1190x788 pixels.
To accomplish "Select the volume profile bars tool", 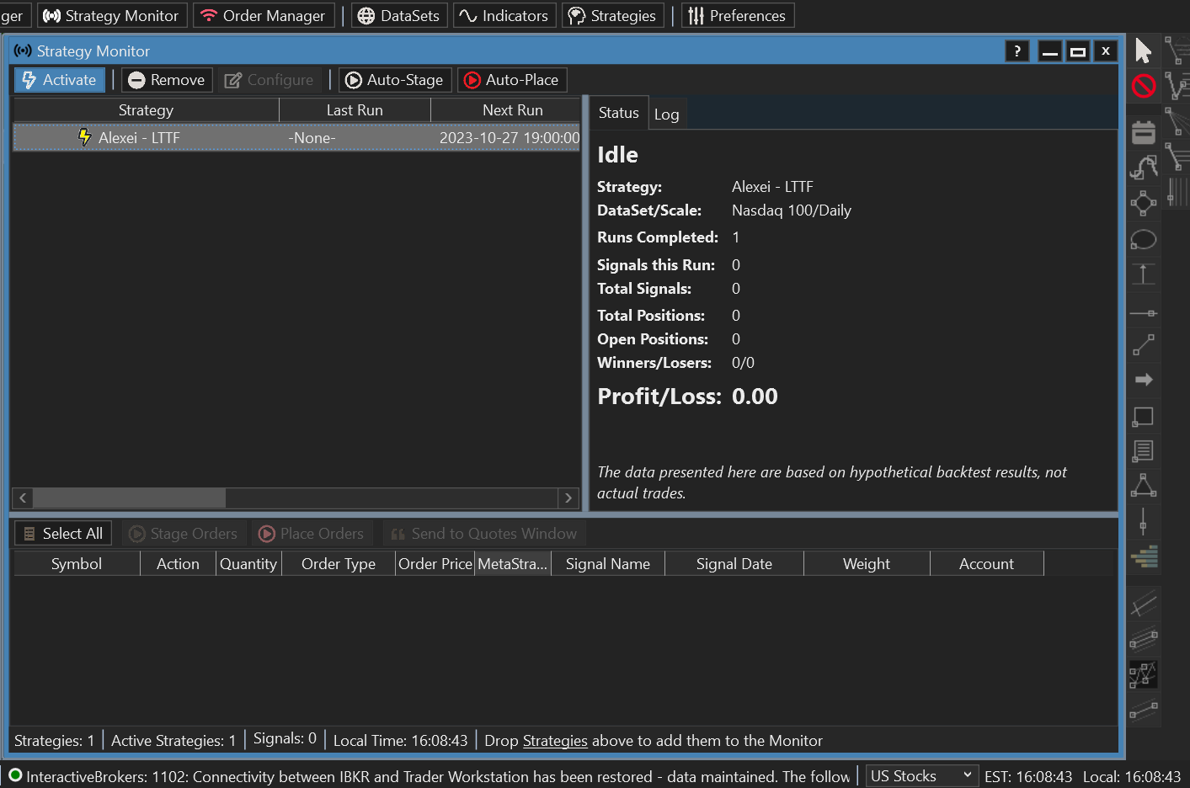I will click(x=1144, y=556).
